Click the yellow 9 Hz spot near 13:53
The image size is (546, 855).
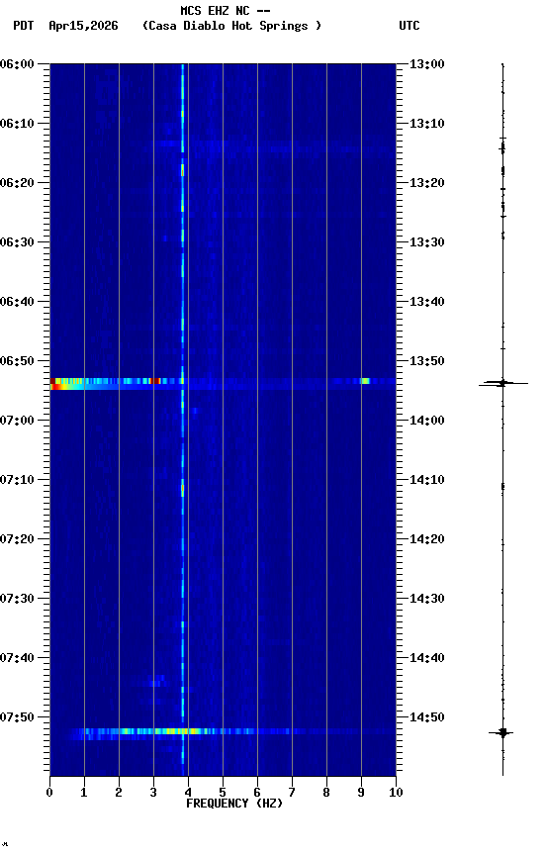[x=365, y=381]
